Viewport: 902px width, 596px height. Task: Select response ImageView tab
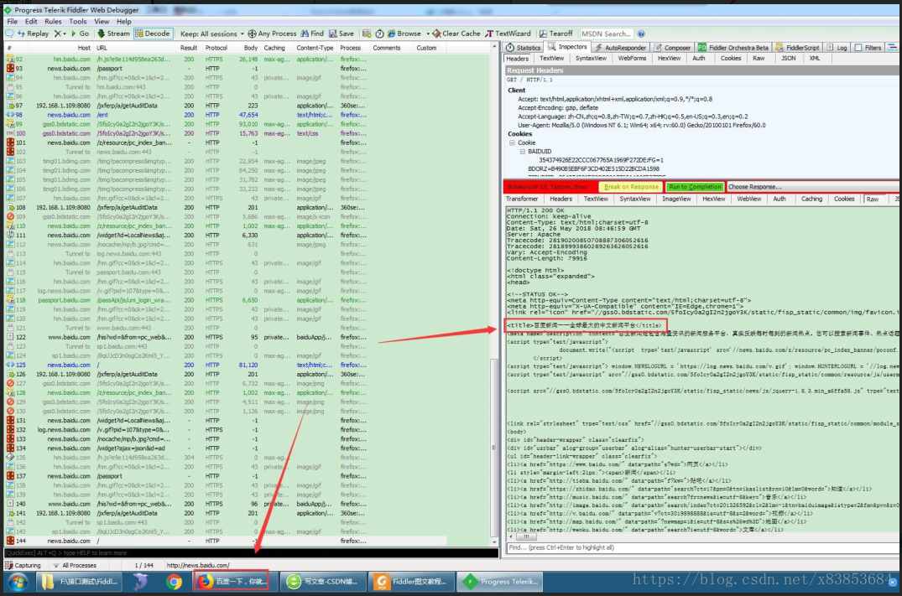tap(676, 199)
